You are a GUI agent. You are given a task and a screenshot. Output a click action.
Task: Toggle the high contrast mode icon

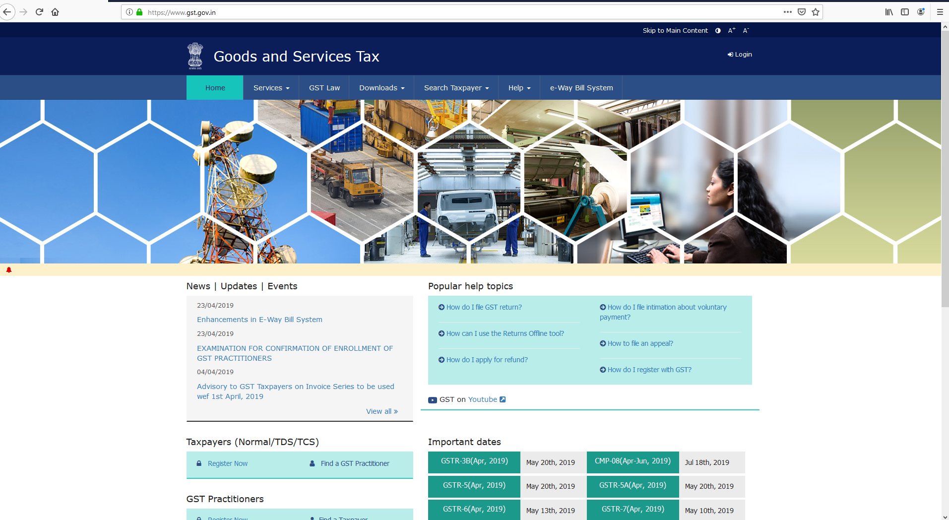pyautogui.click(x=718, y=31)
